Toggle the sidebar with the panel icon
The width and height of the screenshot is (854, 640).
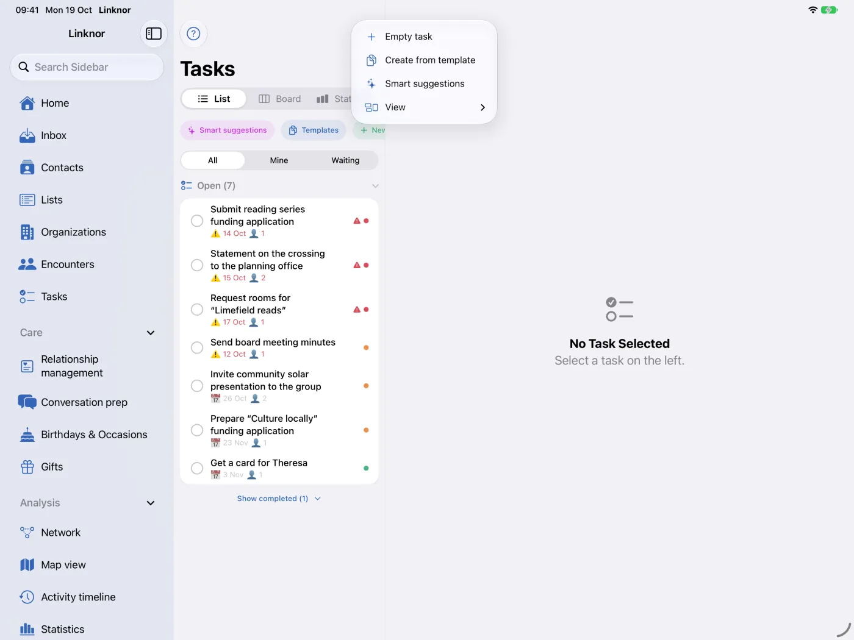point(154,34)
